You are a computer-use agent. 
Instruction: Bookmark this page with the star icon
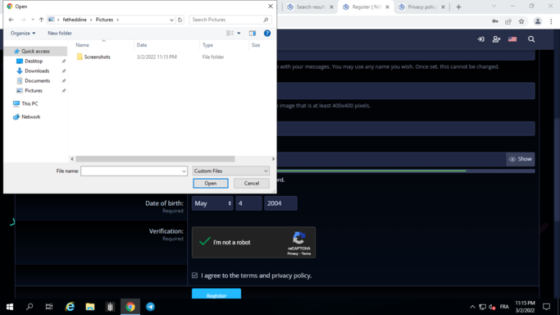coord(521,21)
